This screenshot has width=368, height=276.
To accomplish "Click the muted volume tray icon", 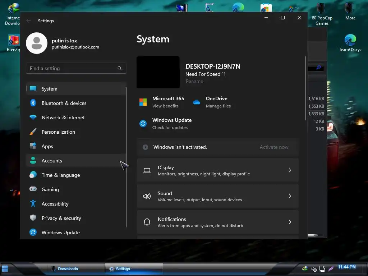I will [314, 269].
